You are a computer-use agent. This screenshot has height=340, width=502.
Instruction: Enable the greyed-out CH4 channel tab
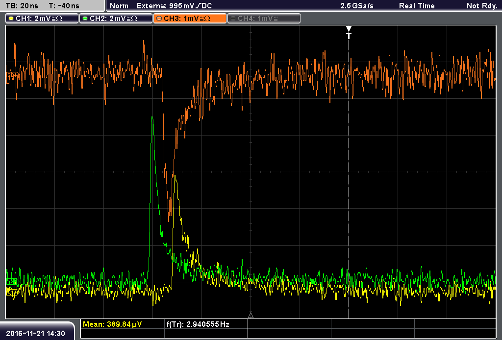click(264, 18)
